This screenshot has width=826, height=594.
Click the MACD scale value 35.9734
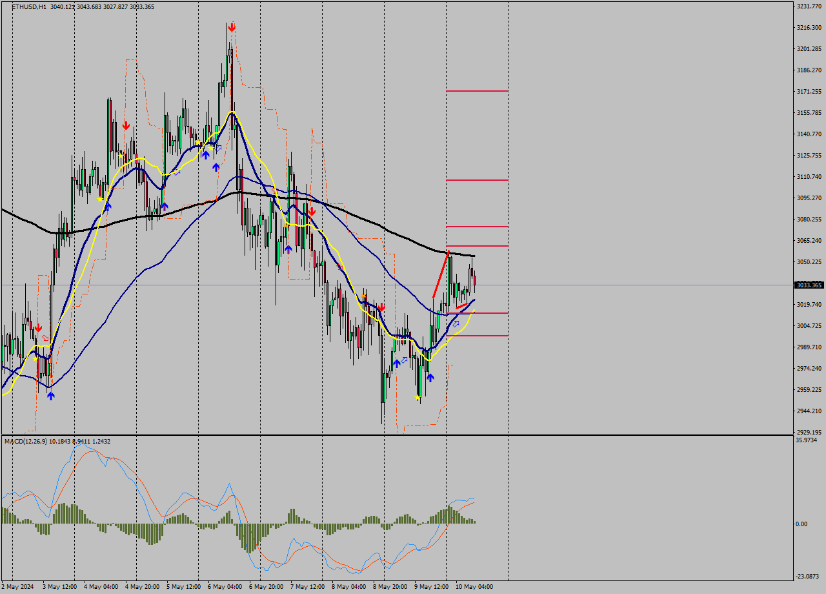807,440
